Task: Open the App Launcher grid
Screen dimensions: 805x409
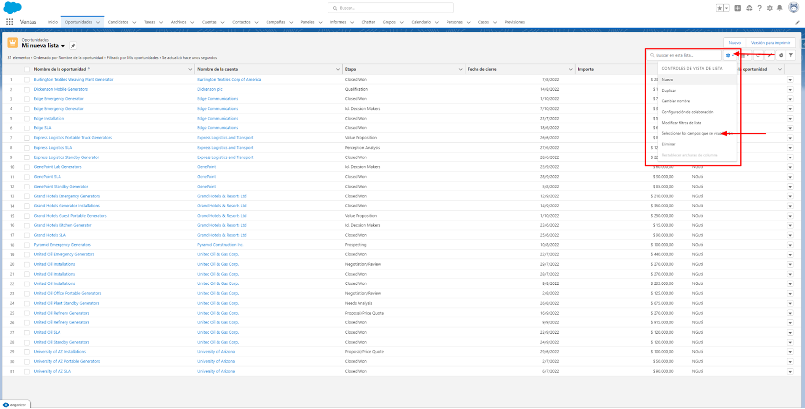Action: click(10, 22)
